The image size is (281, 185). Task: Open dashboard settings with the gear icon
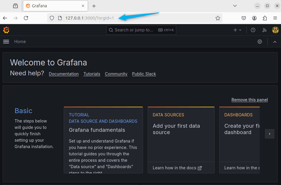point(260,42)
